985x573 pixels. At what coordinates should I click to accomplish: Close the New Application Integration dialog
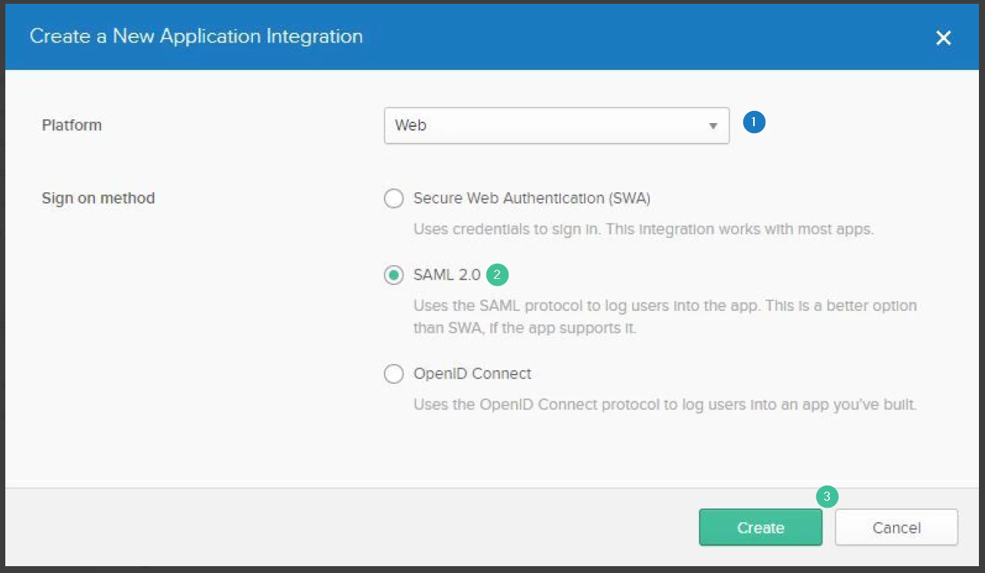[x=943, y=38]
